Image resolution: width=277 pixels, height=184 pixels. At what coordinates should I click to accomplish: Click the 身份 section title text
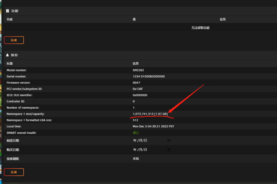coord(14,55)
